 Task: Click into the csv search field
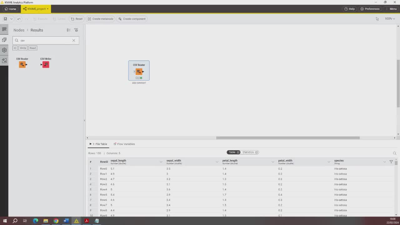point(46,40)
